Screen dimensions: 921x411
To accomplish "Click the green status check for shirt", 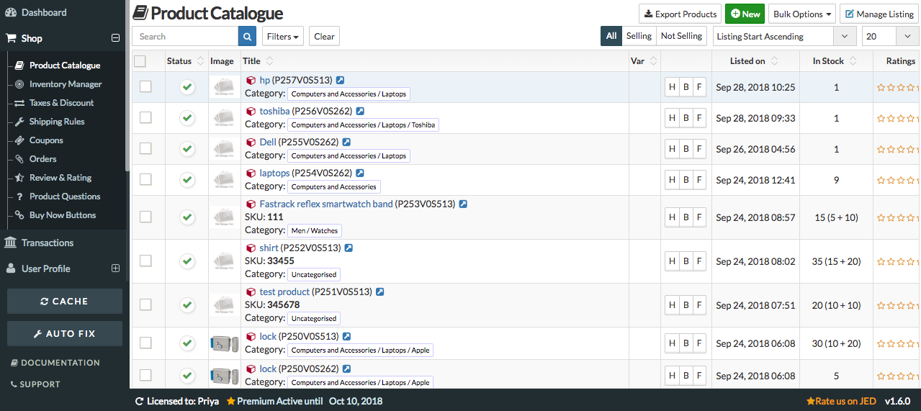I will [x=187, y=261].
